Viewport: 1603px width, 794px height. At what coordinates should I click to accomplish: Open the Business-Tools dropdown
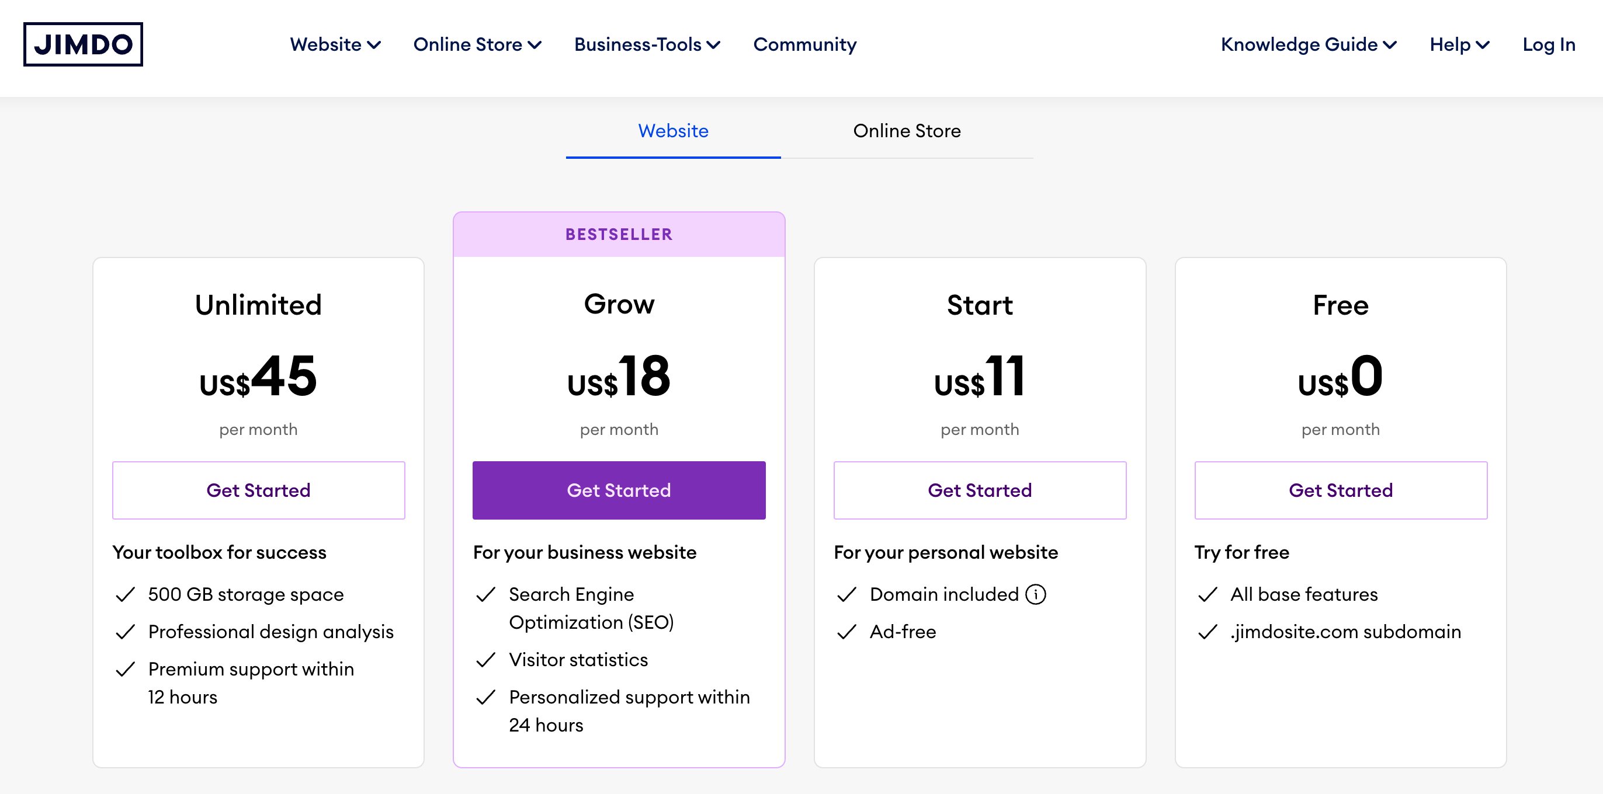[647, 44]
